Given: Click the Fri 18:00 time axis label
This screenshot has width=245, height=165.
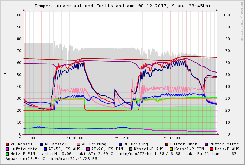Looking at the screenshot, I should 170,138.
